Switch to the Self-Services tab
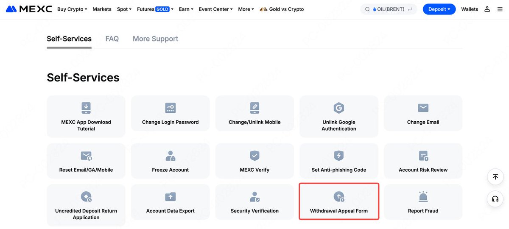The image size is (509, 229). click(x=69, y=39)
